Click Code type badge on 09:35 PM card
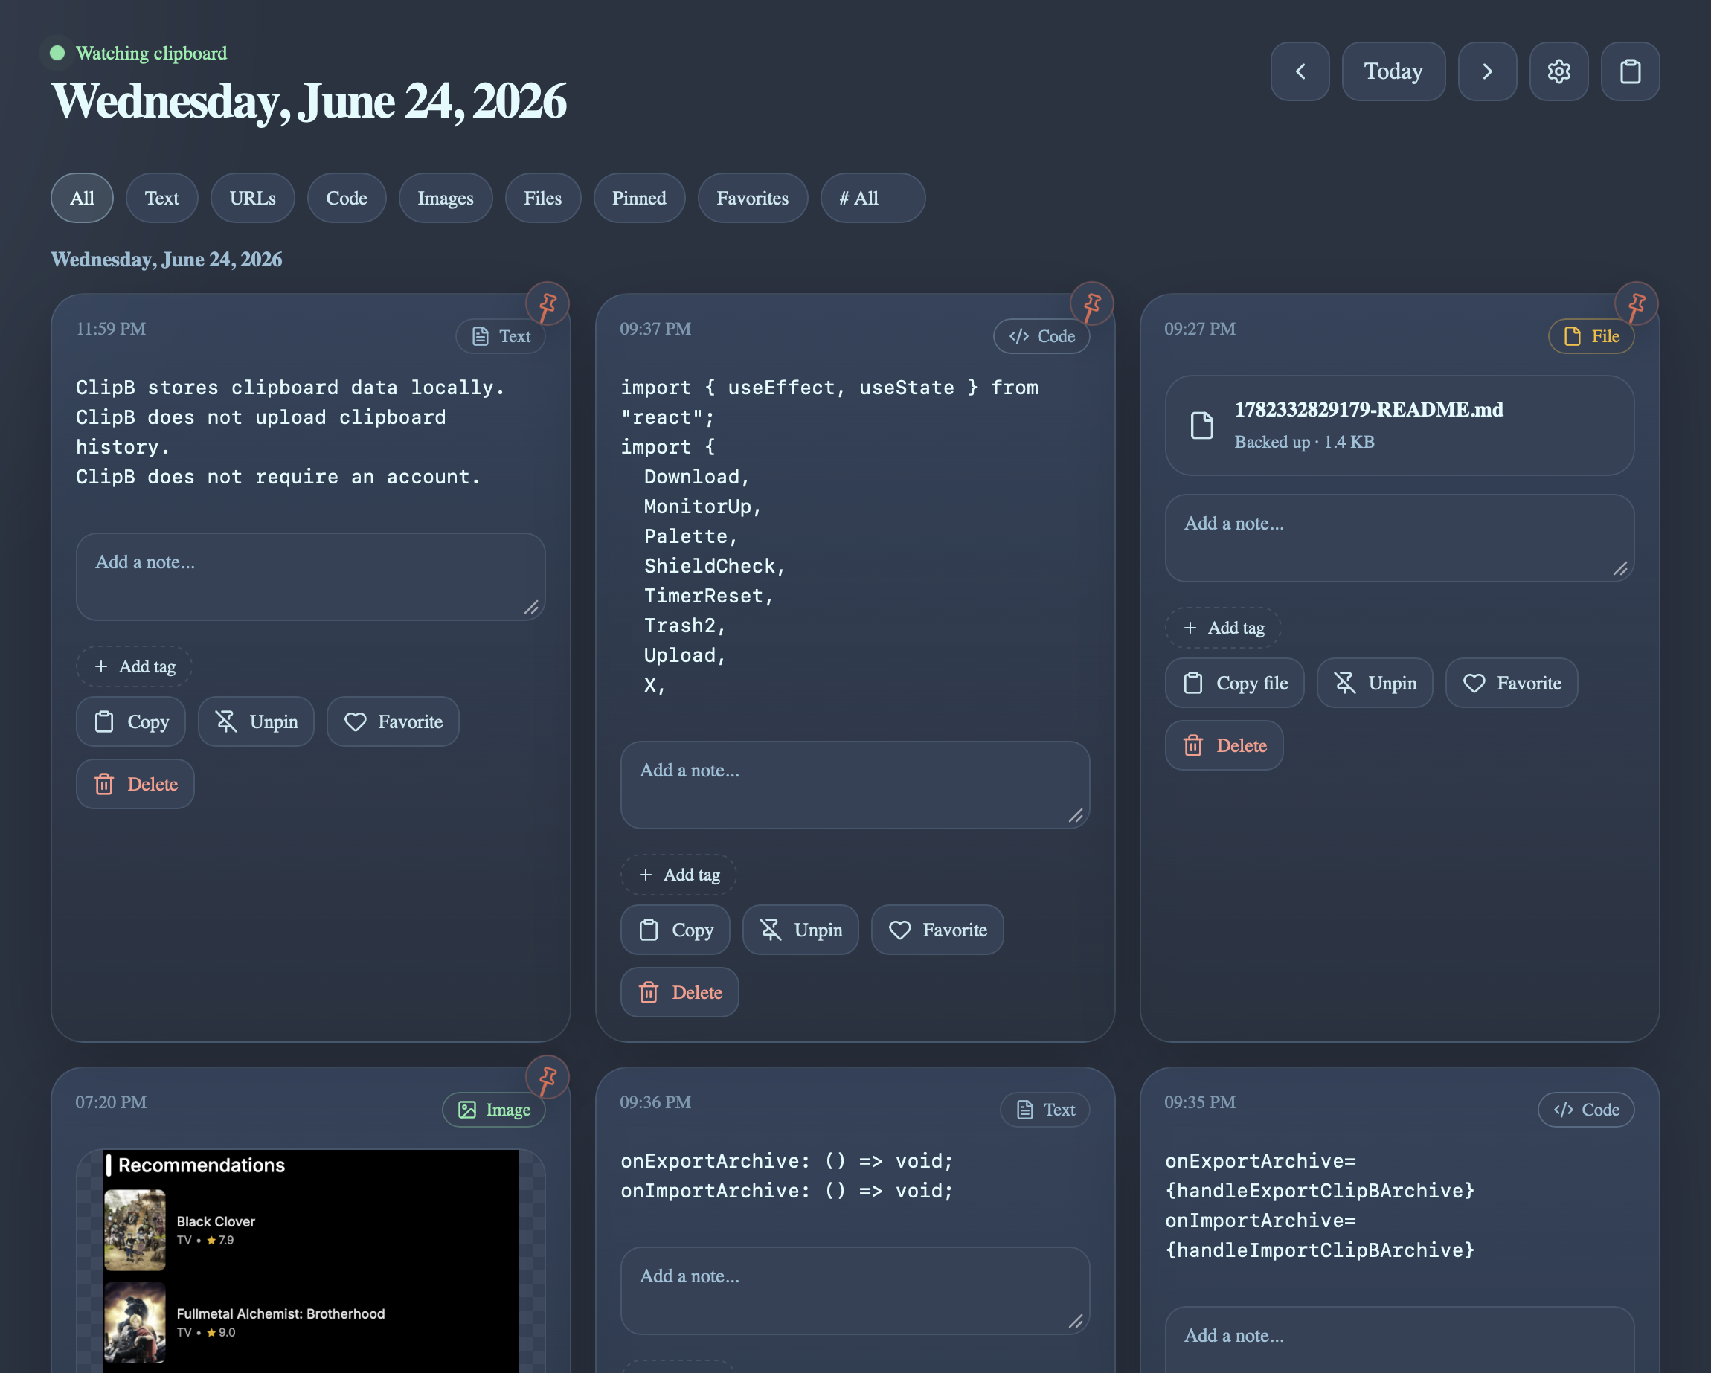 [x=1585, y=1110]
